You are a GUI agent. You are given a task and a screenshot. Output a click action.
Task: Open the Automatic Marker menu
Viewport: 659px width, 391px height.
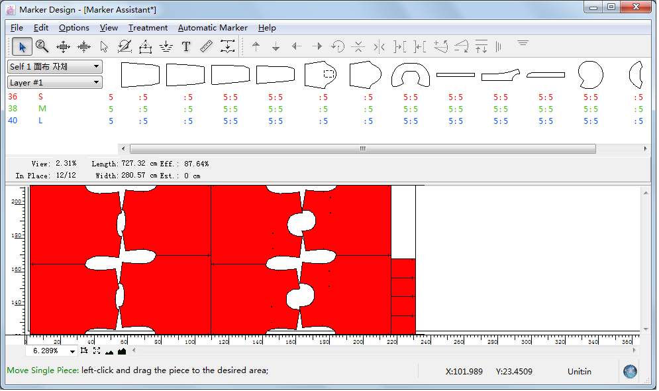tap(213, 28)
